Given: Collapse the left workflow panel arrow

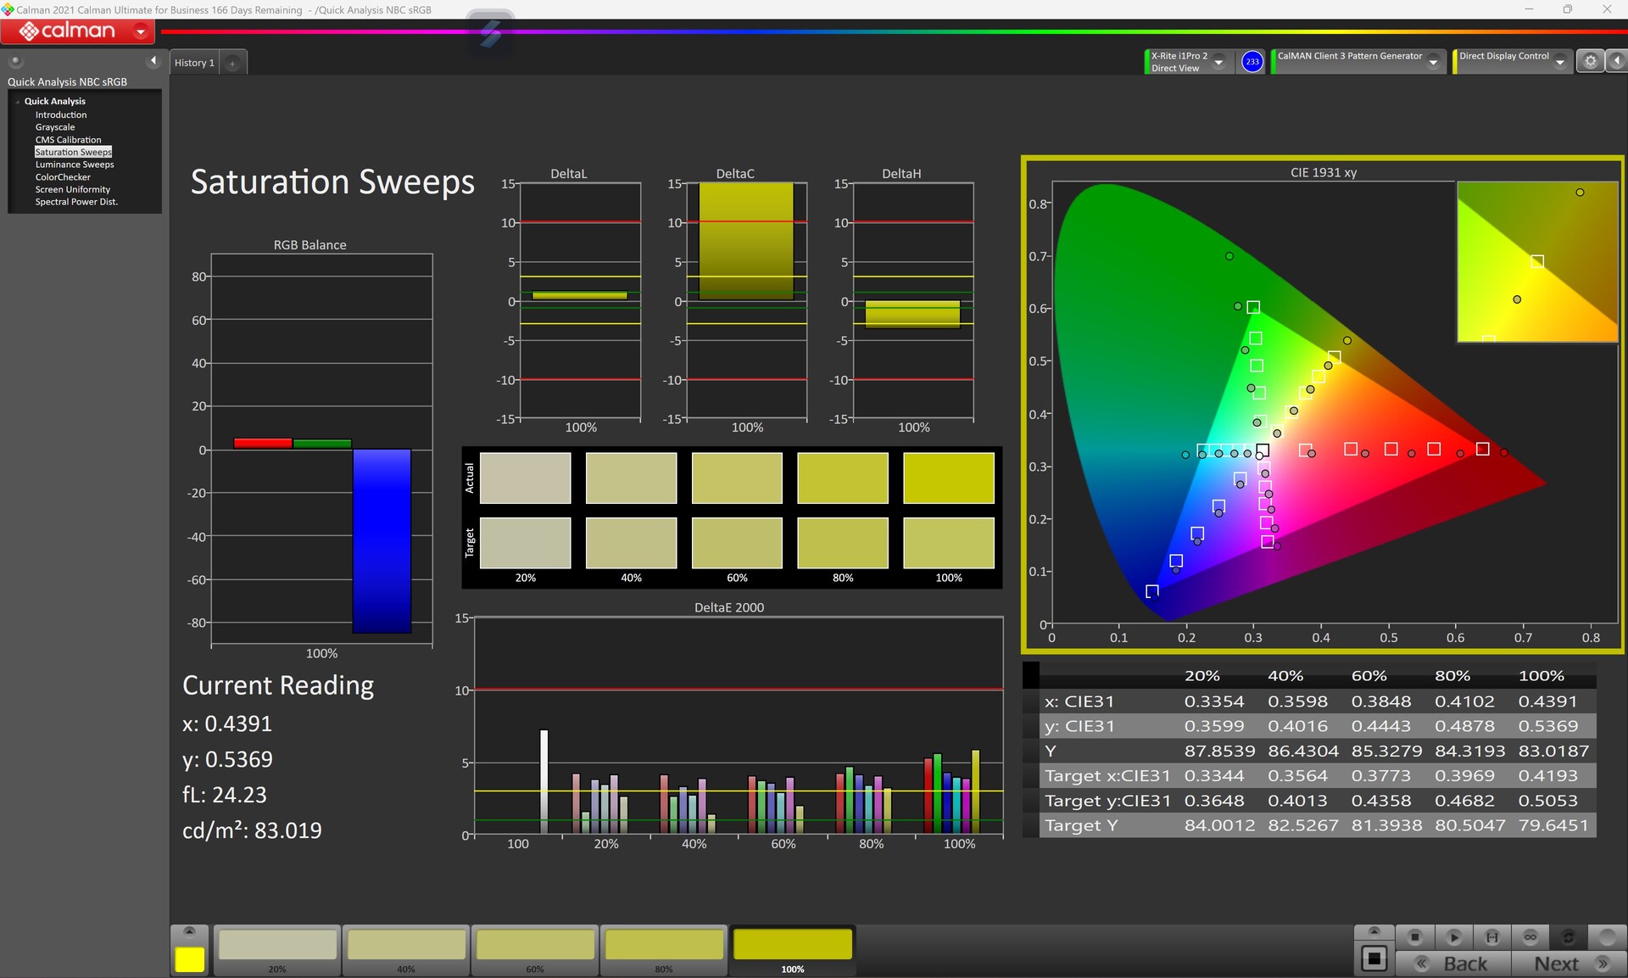Looking at the screenshot, I should (153, 61).
